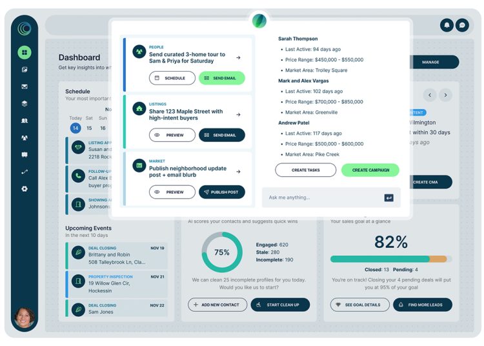
Task: Click the Create Campaign button
Action: click(x=370, y=170)
